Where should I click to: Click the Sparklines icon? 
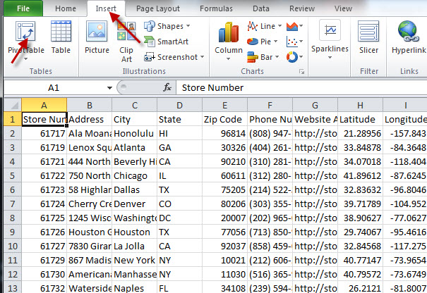(330, 30)
